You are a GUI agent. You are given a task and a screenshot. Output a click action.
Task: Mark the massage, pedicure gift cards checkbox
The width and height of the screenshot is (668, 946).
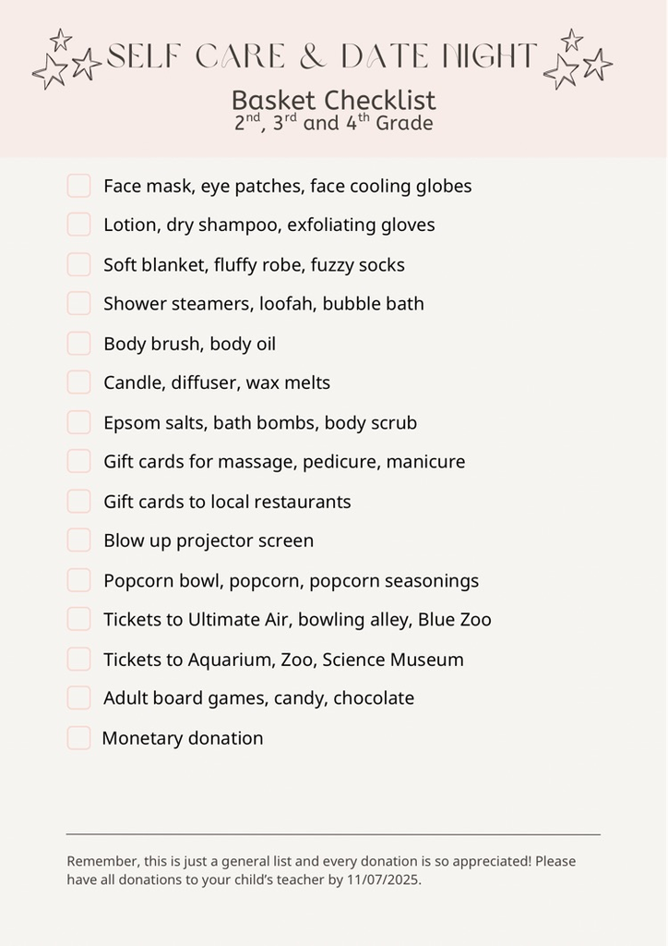(x=78, y=461)
